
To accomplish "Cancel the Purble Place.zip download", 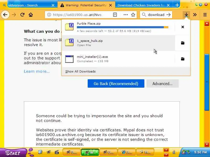I will [x=182, y=27].
